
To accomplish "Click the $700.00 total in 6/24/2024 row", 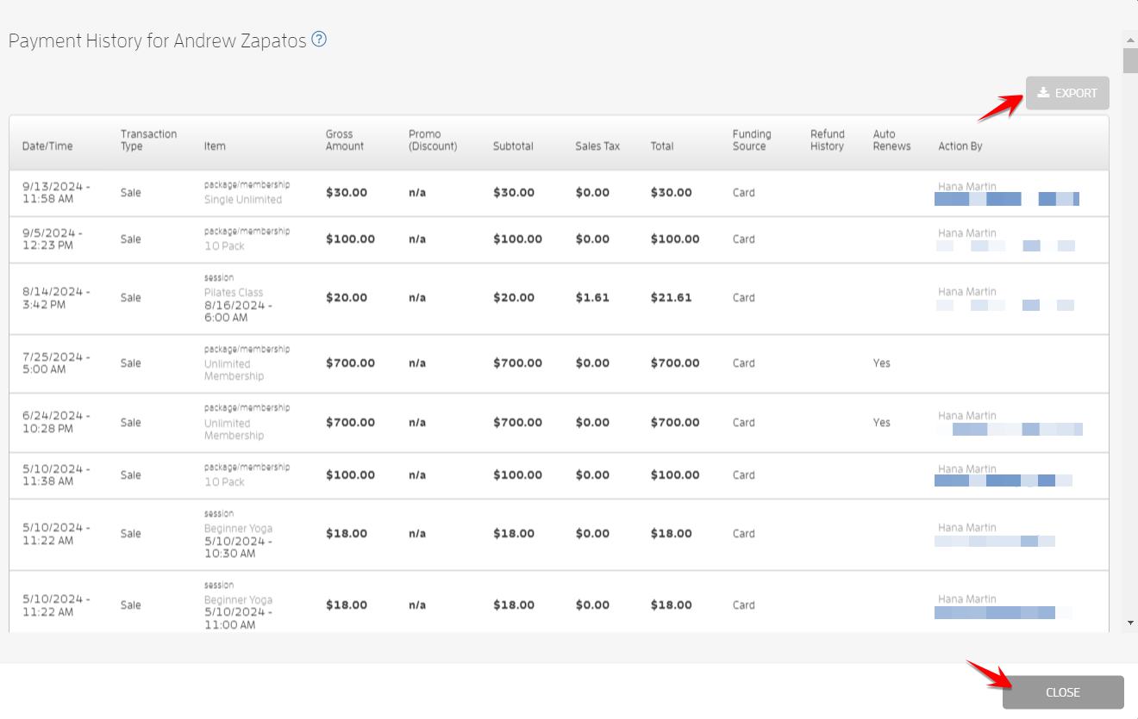I will tap(675, 423).
